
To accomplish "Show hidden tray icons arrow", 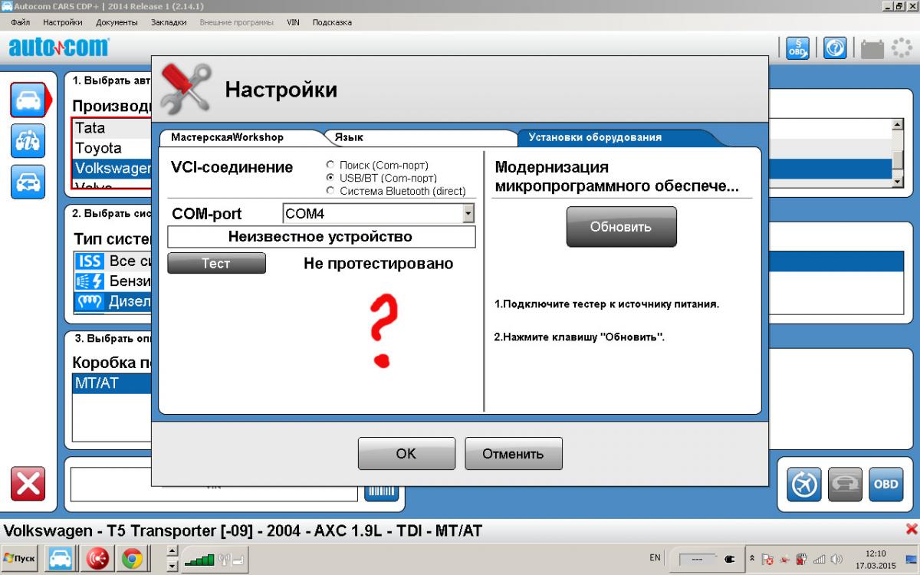I will [x=752, y=559].
